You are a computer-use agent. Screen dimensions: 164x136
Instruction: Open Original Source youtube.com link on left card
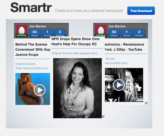pos(32,66)
